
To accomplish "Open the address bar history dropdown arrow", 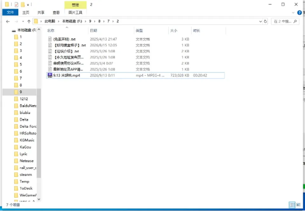I will pyautogui.click(x=261, y=21).
